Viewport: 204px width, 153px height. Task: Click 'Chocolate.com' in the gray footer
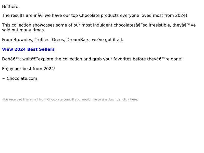(59, 99)
